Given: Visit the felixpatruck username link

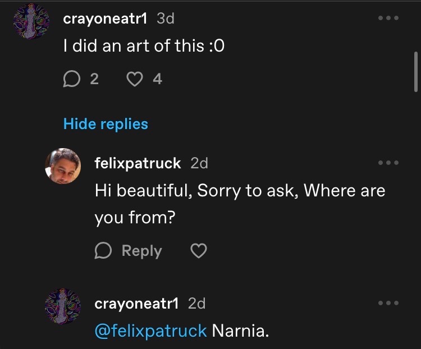Looking at the screenshot, I should point(138,163).
